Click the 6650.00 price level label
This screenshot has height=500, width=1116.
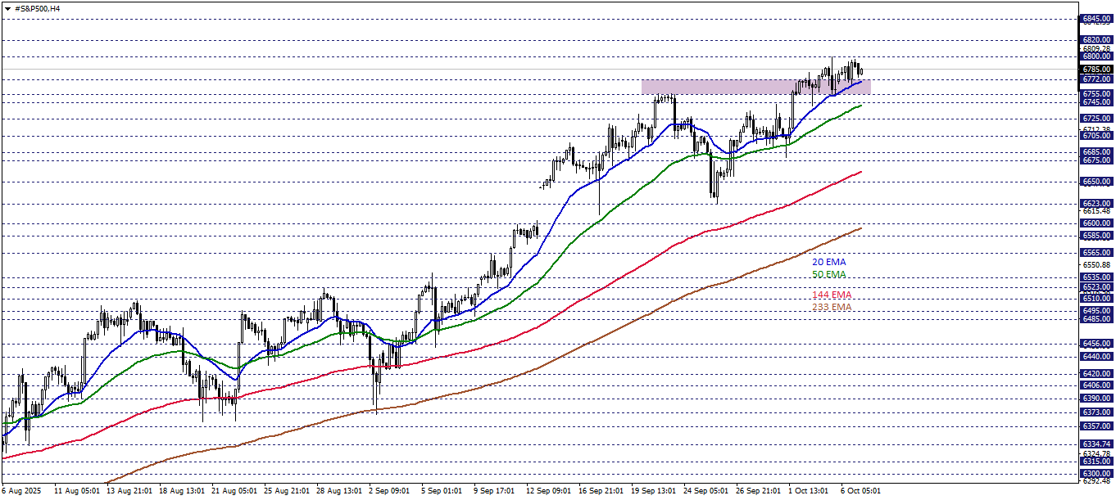click(x=1096, y=182)
